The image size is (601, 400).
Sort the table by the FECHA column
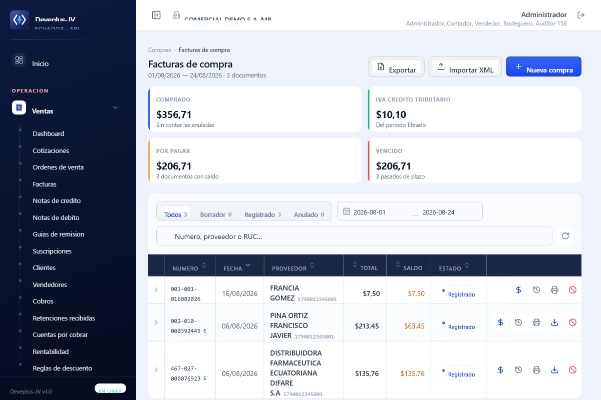(x=239, y=266)
